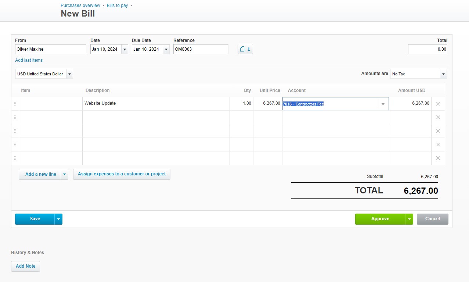Click the Add last items link
The width and height of the screenshot is (469, 282).
tap(29, 60)
